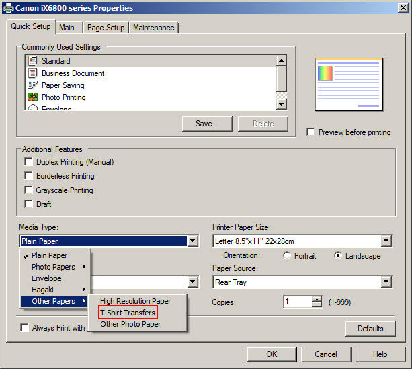
Task: Choose T-Shirt Transfers media type
Action: click(128, 313)
